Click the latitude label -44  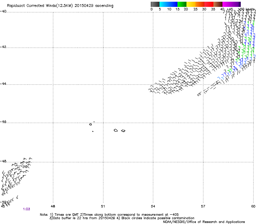(x=3, y=84)
